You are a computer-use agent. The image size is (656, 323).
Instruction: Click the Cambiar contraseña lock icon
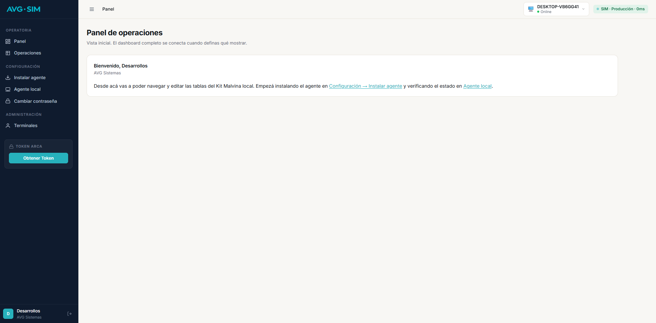coord(8,101)
